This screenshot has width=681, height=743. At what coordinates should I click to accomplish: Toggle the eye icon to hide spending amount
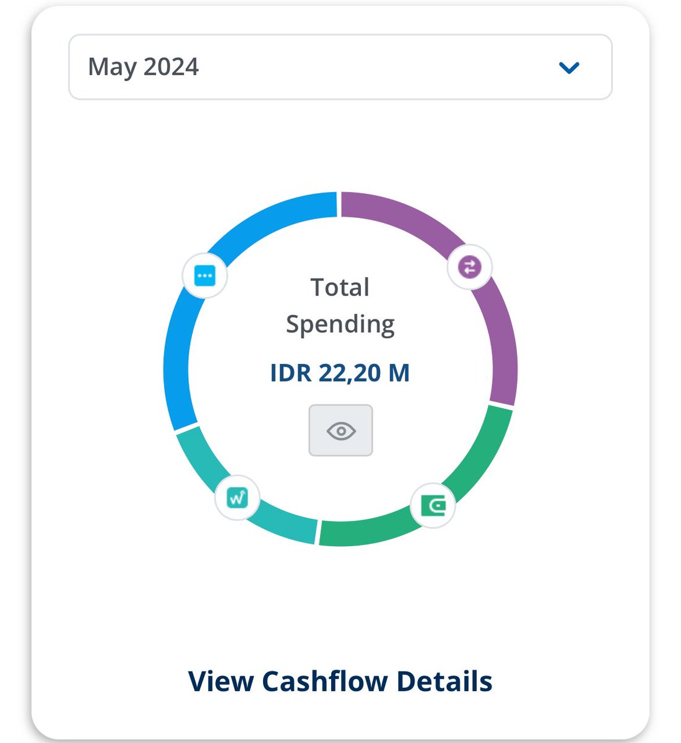[341, 430]
